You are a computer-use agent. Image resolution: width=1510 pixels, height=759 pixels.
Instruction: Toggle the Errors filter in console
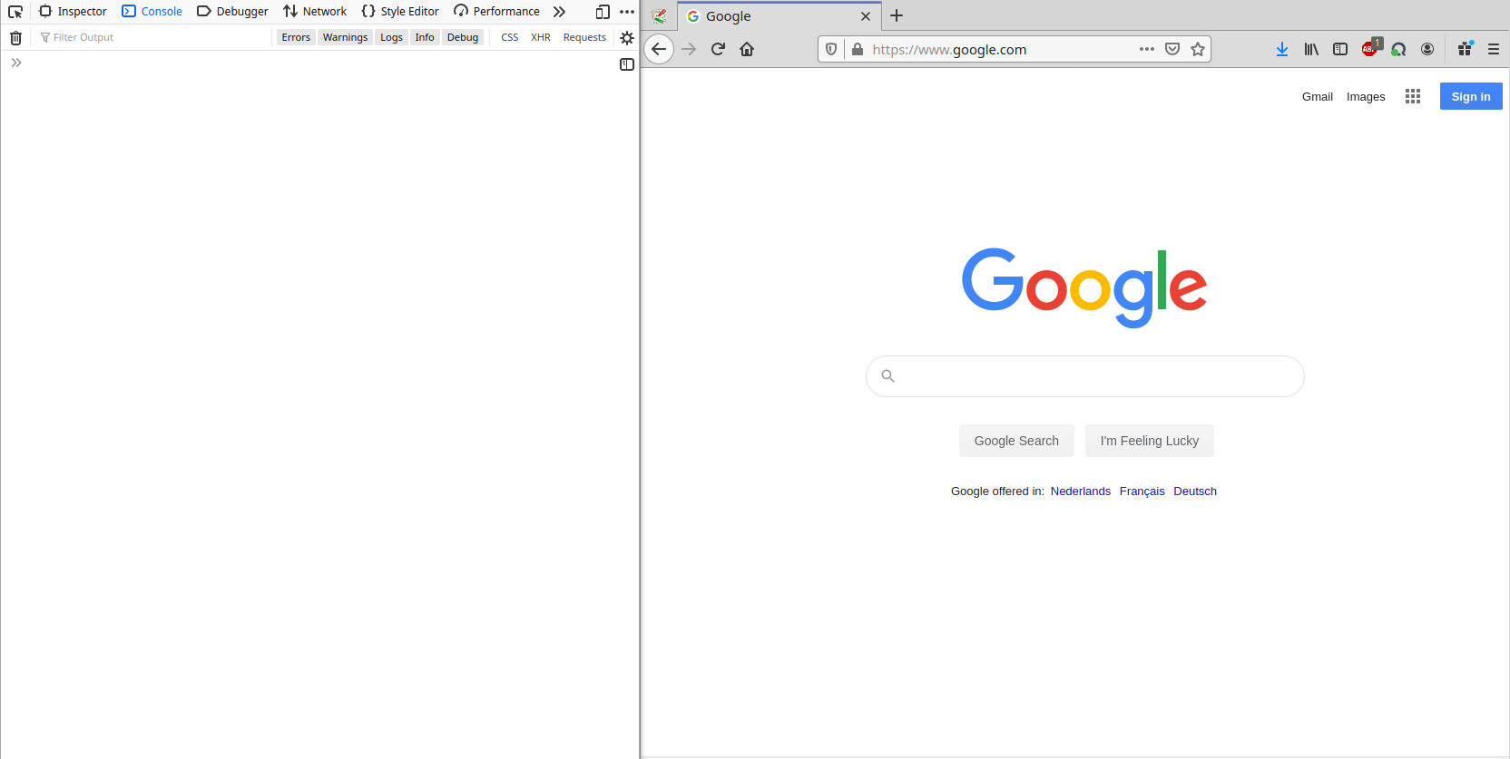coord(296,37)
